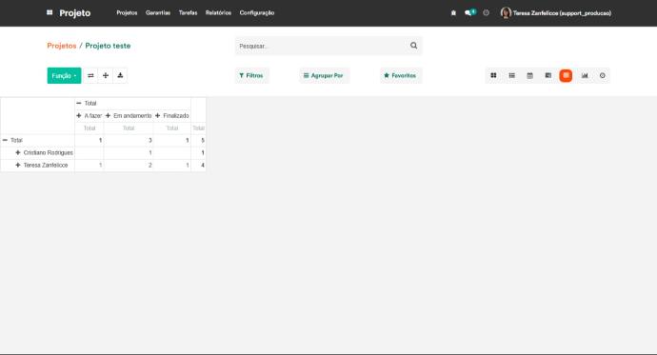Click Teresa Zanfelicce A fazer cell 1

coord(90,166)
